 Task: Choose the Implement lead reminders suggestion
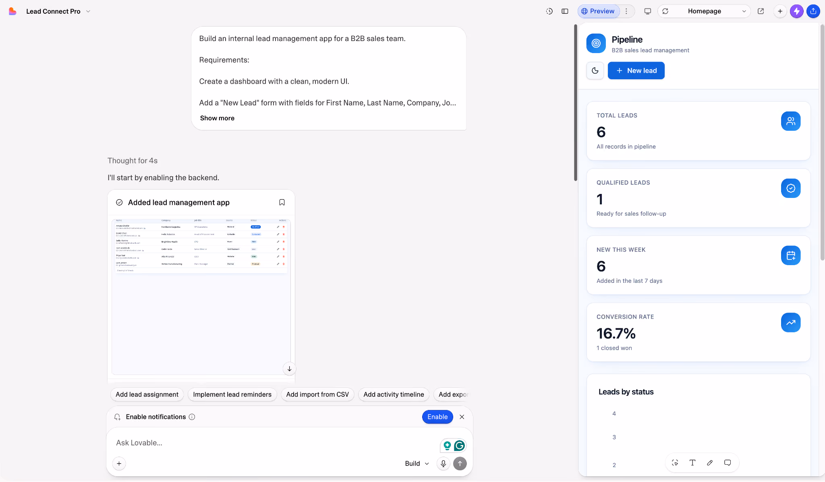tap(232, 394)
